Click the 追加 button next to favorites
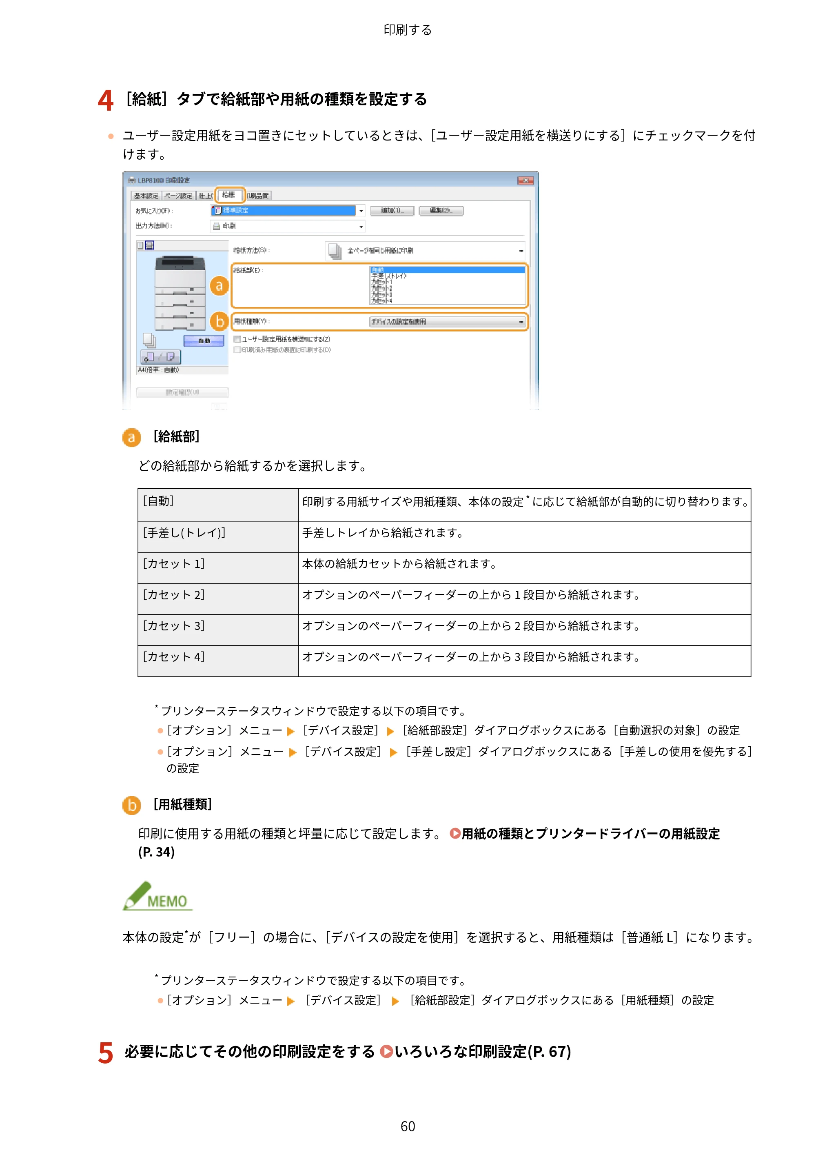 [392, 211]
